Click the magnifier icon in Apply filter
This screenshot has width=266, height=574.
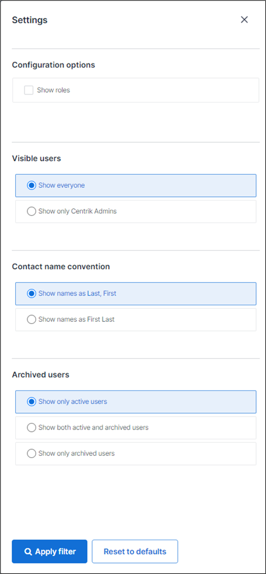click(x=28, y=552)
